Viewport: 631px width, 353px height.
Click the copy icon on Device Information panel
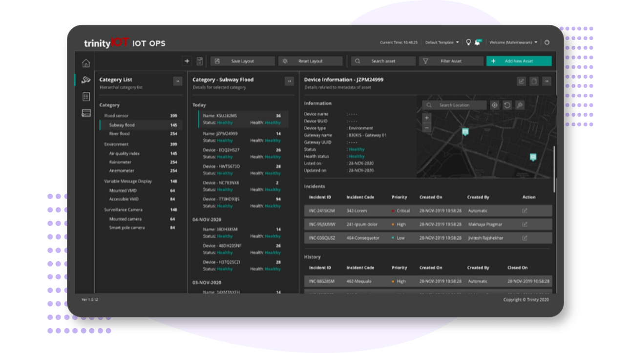point(533,81)
